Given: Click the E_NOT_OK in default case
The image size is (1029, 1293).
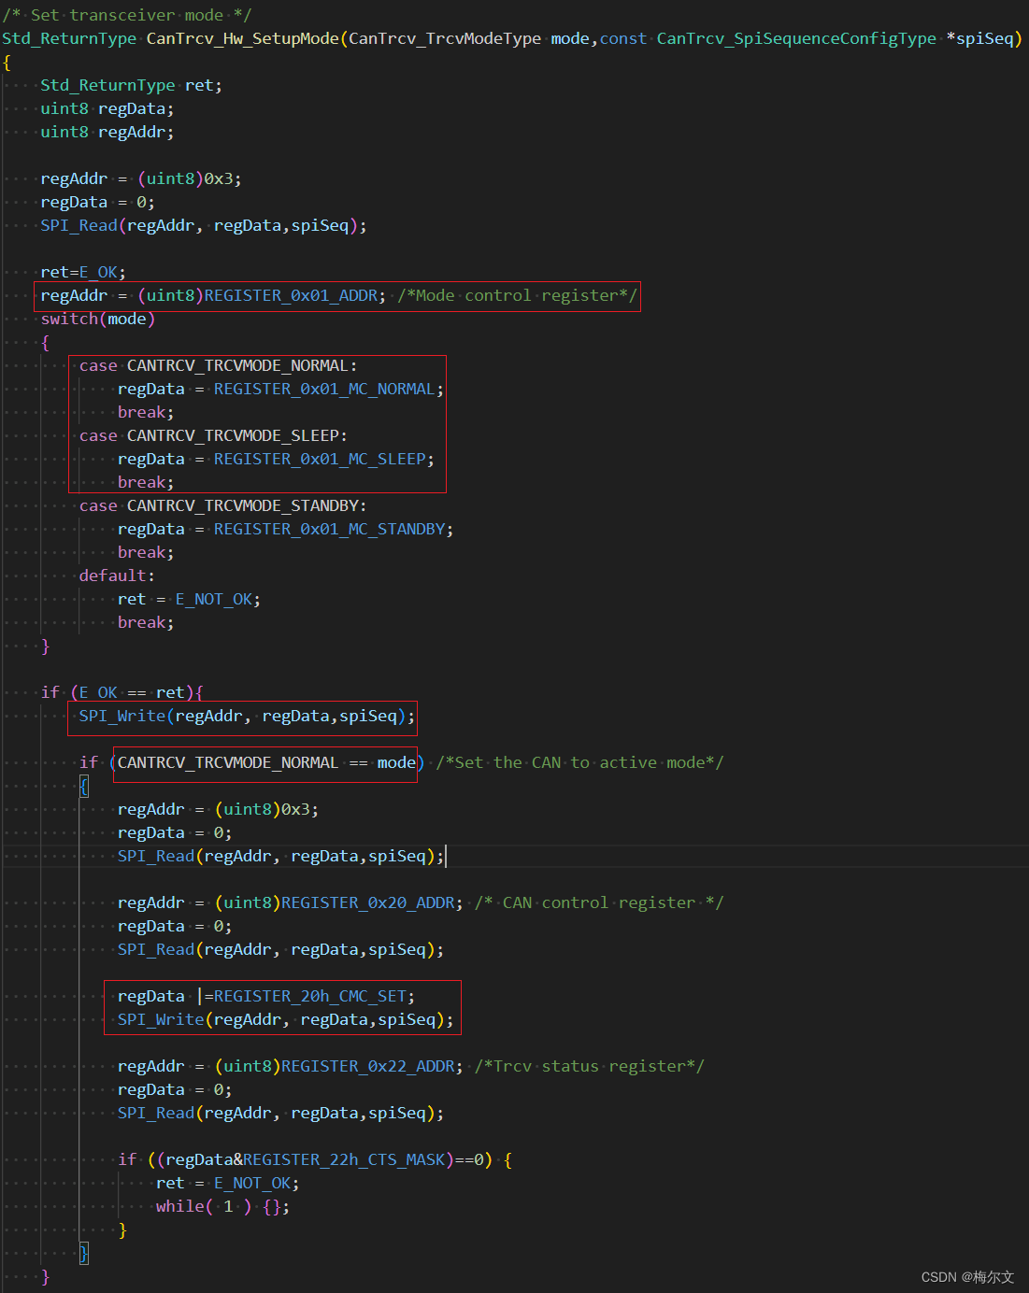Looking at the screenshot, I should click(x=214, y=599).
